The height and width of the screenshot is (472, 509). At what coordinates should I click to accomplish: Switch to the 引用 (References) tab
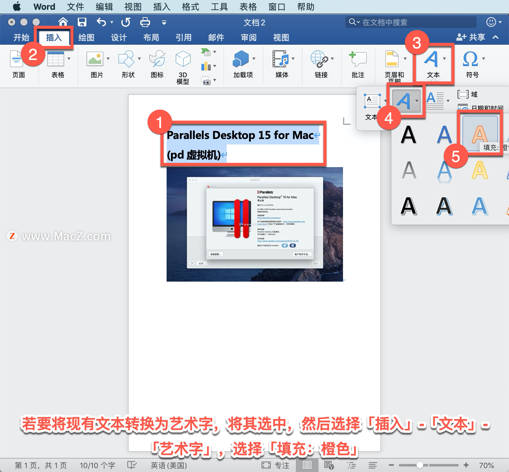(x=184, y=37)
